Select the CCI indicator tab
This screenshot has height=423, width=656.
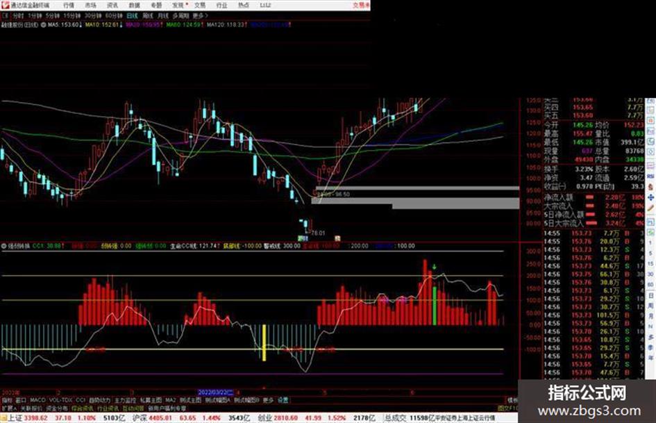81,400
